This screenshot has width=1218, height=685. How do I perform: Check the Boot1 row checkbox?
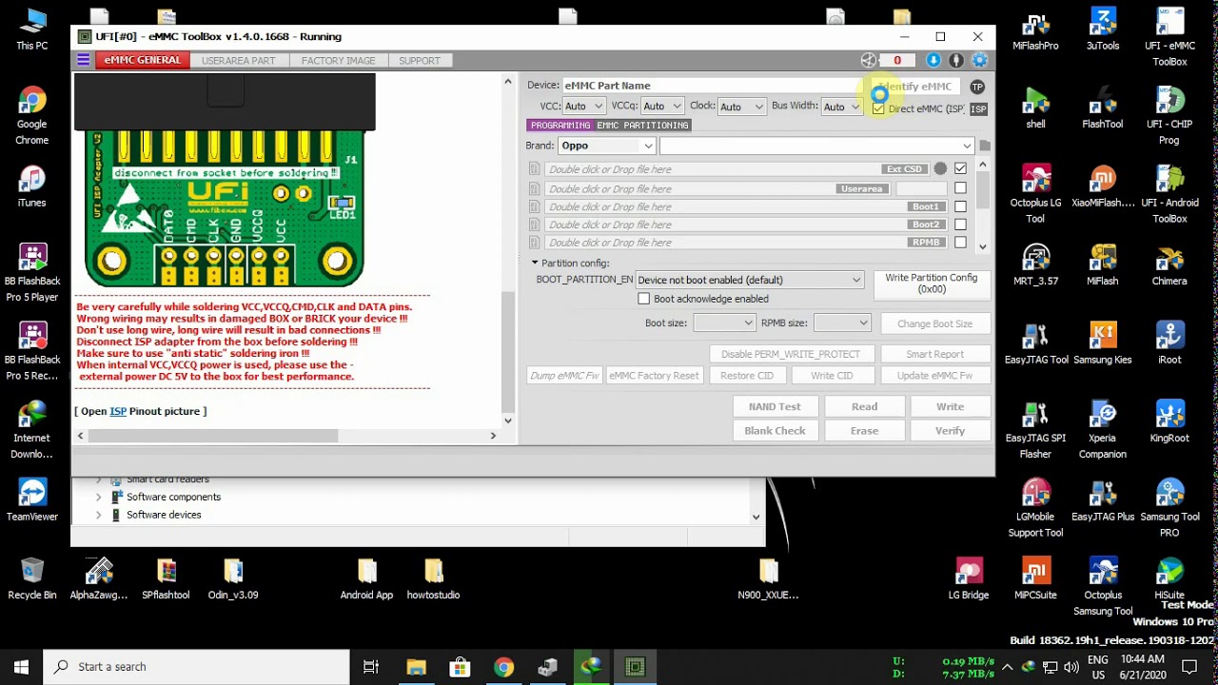click(x=960, y=206)
